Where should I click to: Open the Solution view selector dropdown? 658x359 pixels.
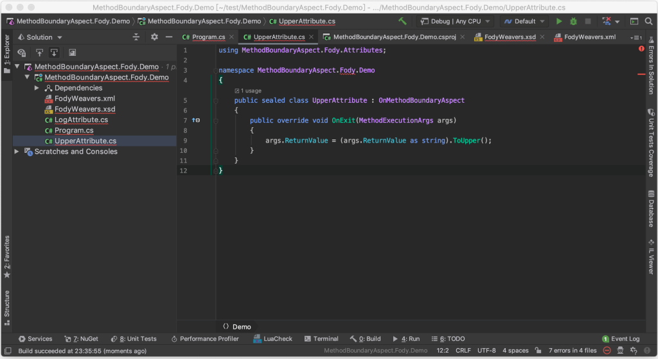[x=40, y=37]
